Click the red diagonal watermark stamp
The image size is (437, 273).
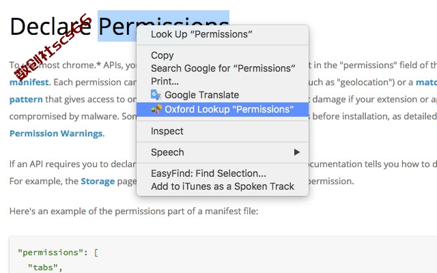coord(53,46)
